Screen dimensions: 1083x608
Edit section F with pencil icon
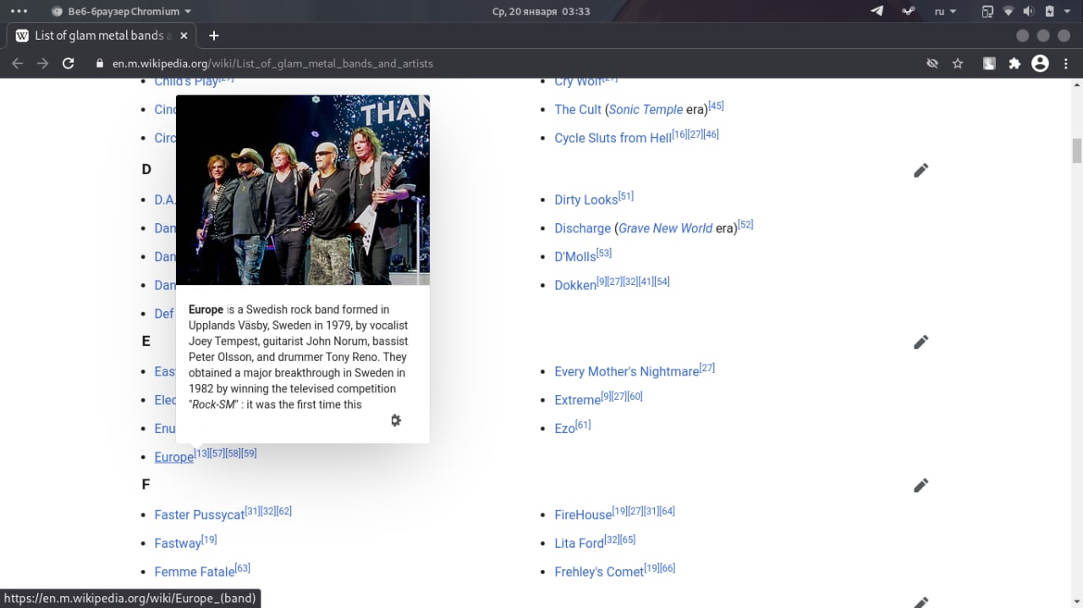coord(921,485)
